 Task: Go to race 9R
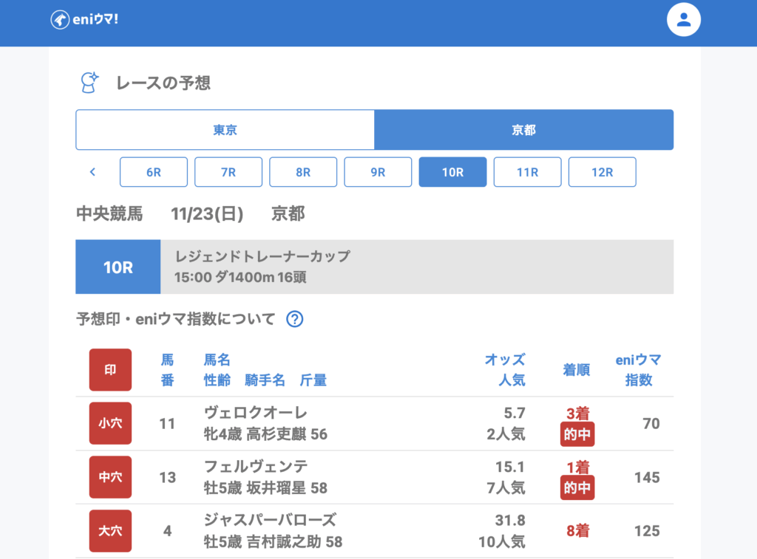click(378, 172)
